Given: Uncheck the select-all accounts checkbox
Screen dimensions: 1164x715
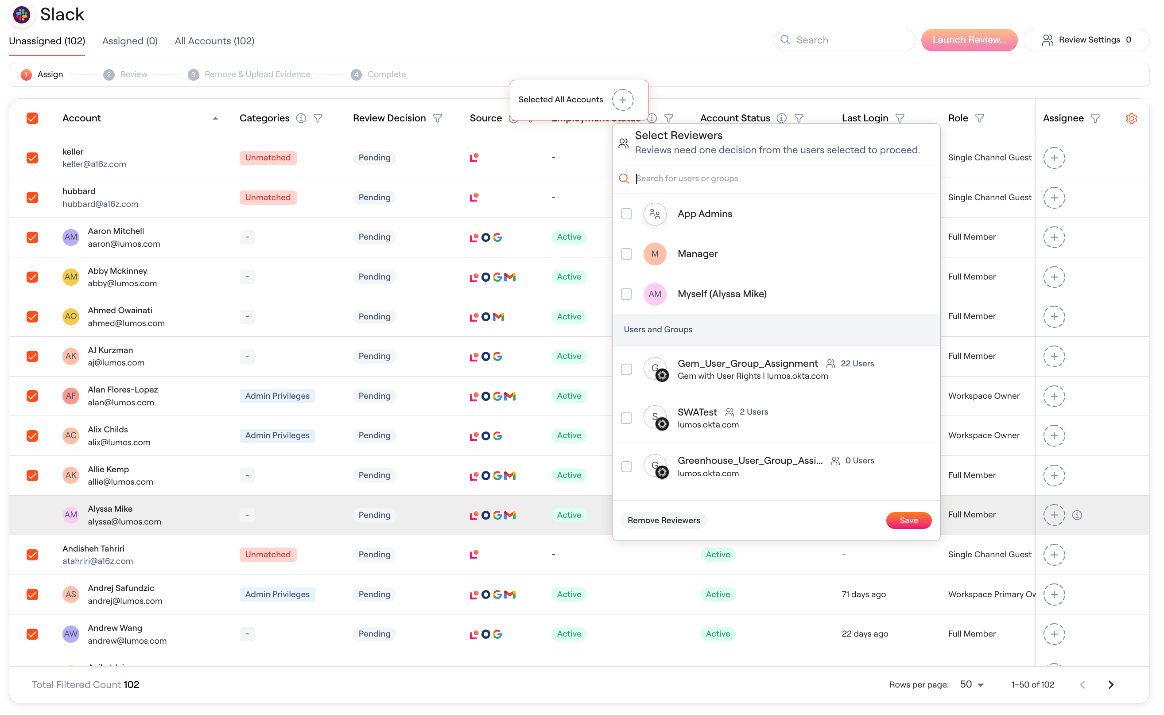Looking at the screenshot, I should point(32,118).
